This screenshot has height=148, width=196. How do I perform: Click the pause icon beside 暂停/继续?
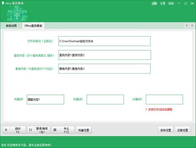[x=30, y=130]
